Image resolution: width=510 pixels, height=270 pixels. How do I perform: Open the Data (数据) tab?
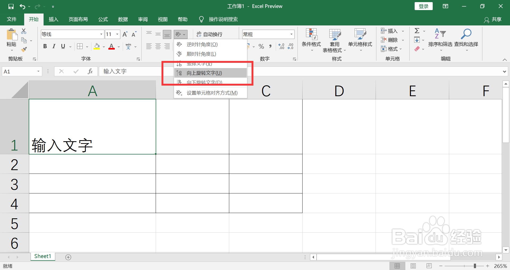pos(123,19)
